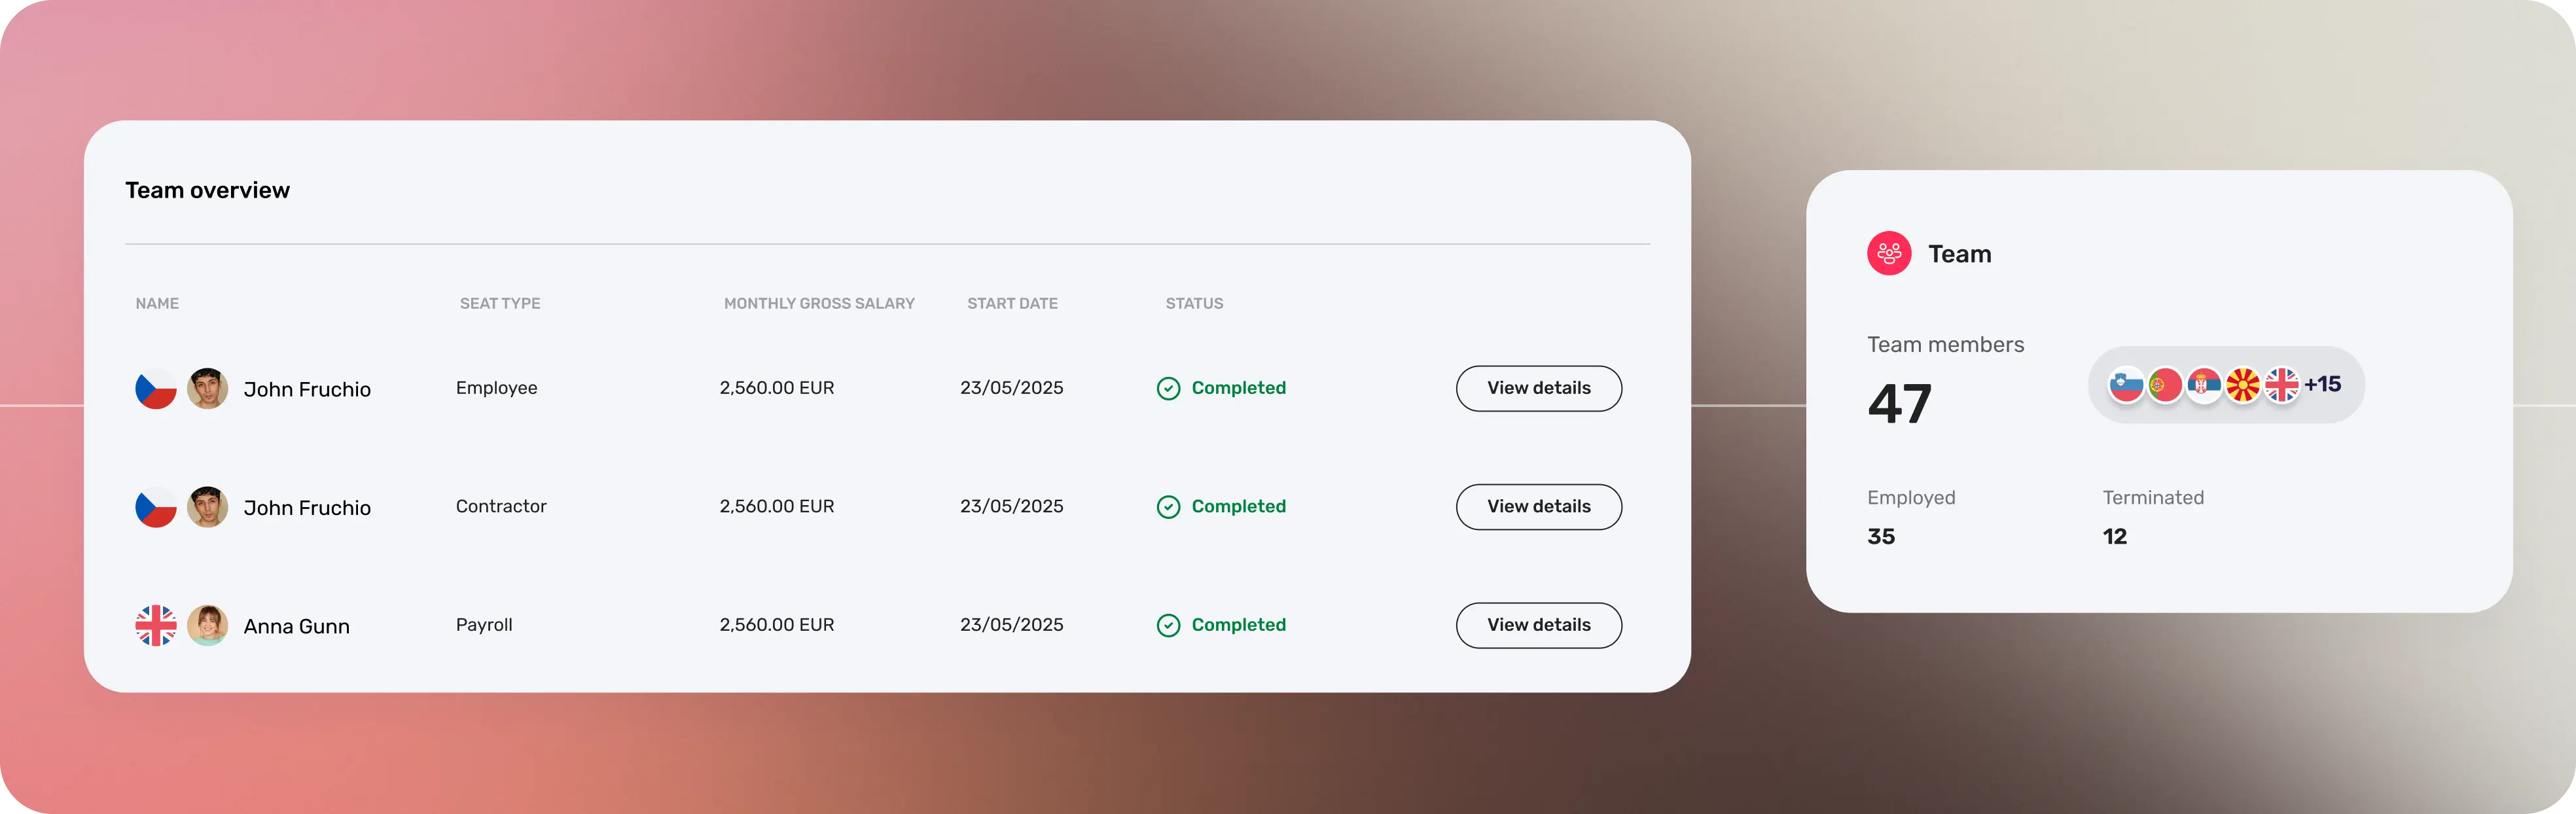Click the Monthly Gross Salary column header

[819, 303]
